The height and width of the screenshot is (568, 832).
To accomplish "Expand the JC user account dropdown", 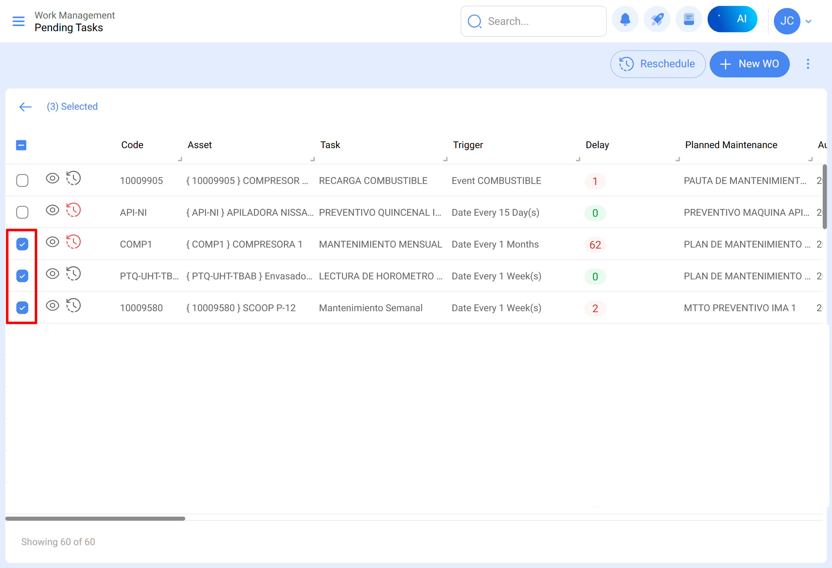I will click(x=808, y=21).
